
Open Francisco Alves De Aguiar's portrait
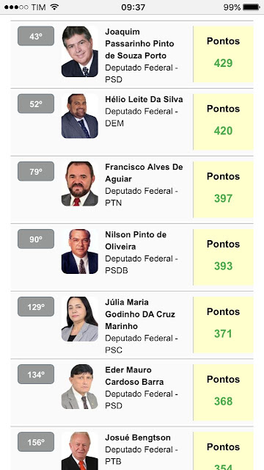point(80,184)
